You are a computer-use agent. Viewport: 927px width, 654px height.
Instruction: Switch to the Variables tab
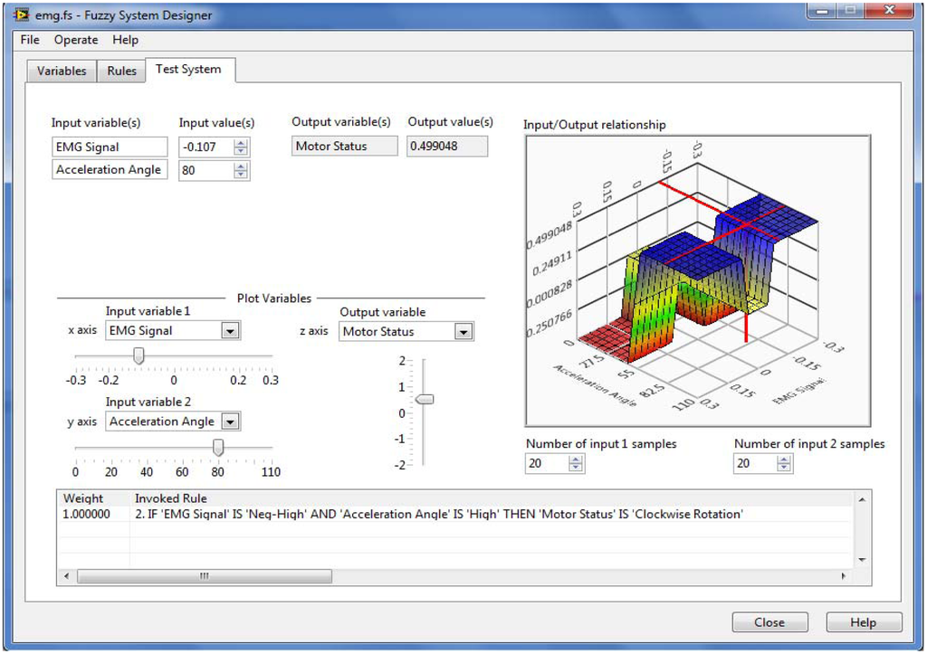click(62, 71)
